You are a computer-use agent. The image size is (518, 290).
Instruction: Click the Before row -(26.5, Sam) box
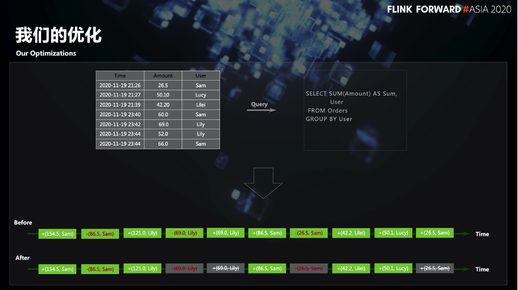point(309,233)
